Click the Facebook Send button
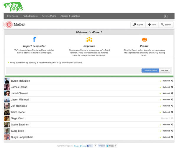Image resolution: width=177 pixels, height=156 pixels. (x=101, y=146)
